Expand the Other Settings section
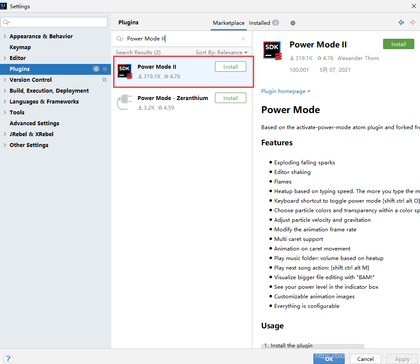420x364 pixels. (x=4, y=145)
